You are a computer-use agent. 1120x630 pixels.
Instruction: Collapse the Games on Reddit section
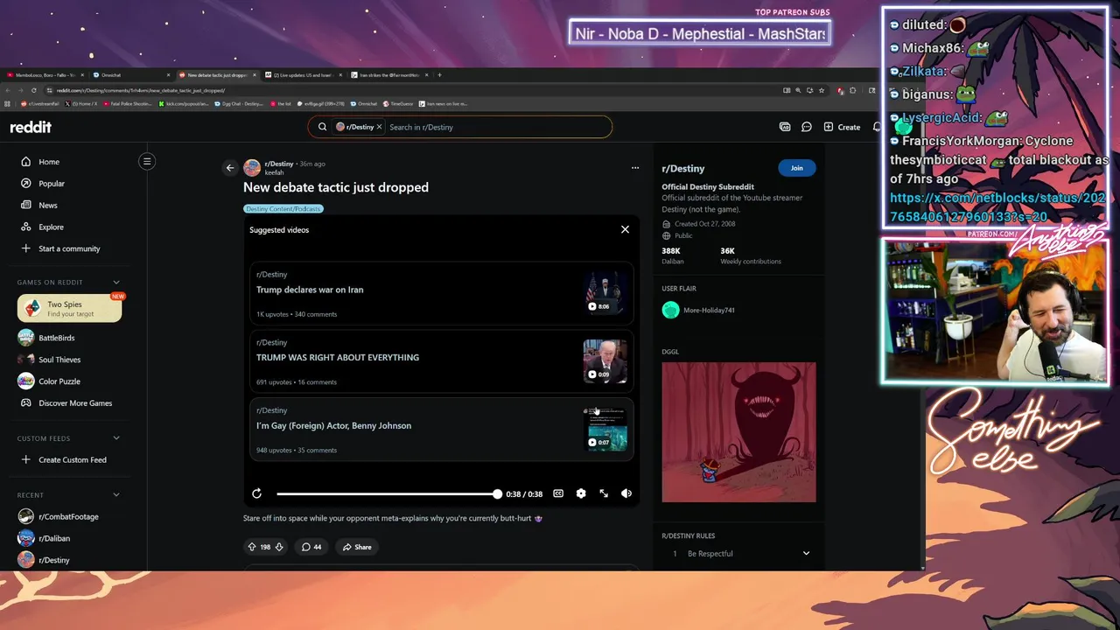click(116, 282)
